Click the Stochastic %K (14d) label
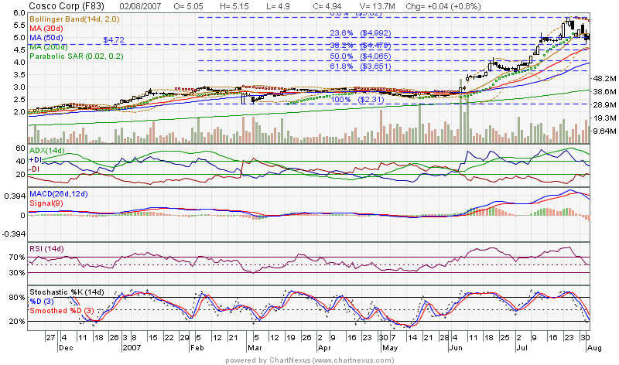 [67, 292]
